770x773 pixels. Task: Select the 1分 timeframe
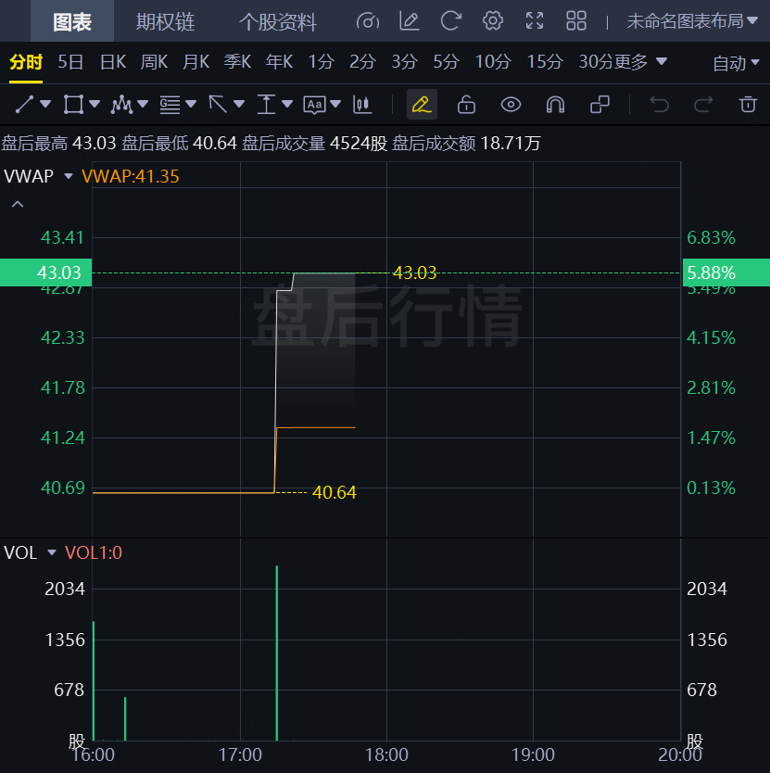click(x=321, y=62)
